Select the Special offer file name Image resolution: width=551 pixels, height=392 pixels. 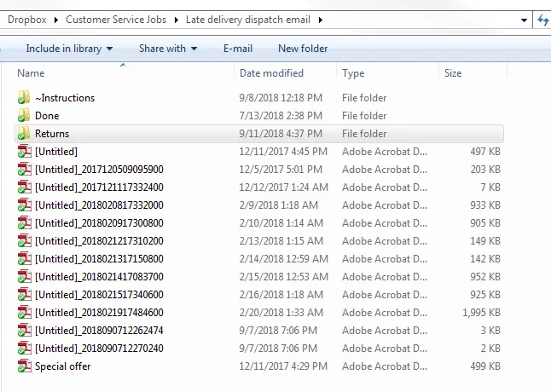pyautogui.click(x=63, y=366)
